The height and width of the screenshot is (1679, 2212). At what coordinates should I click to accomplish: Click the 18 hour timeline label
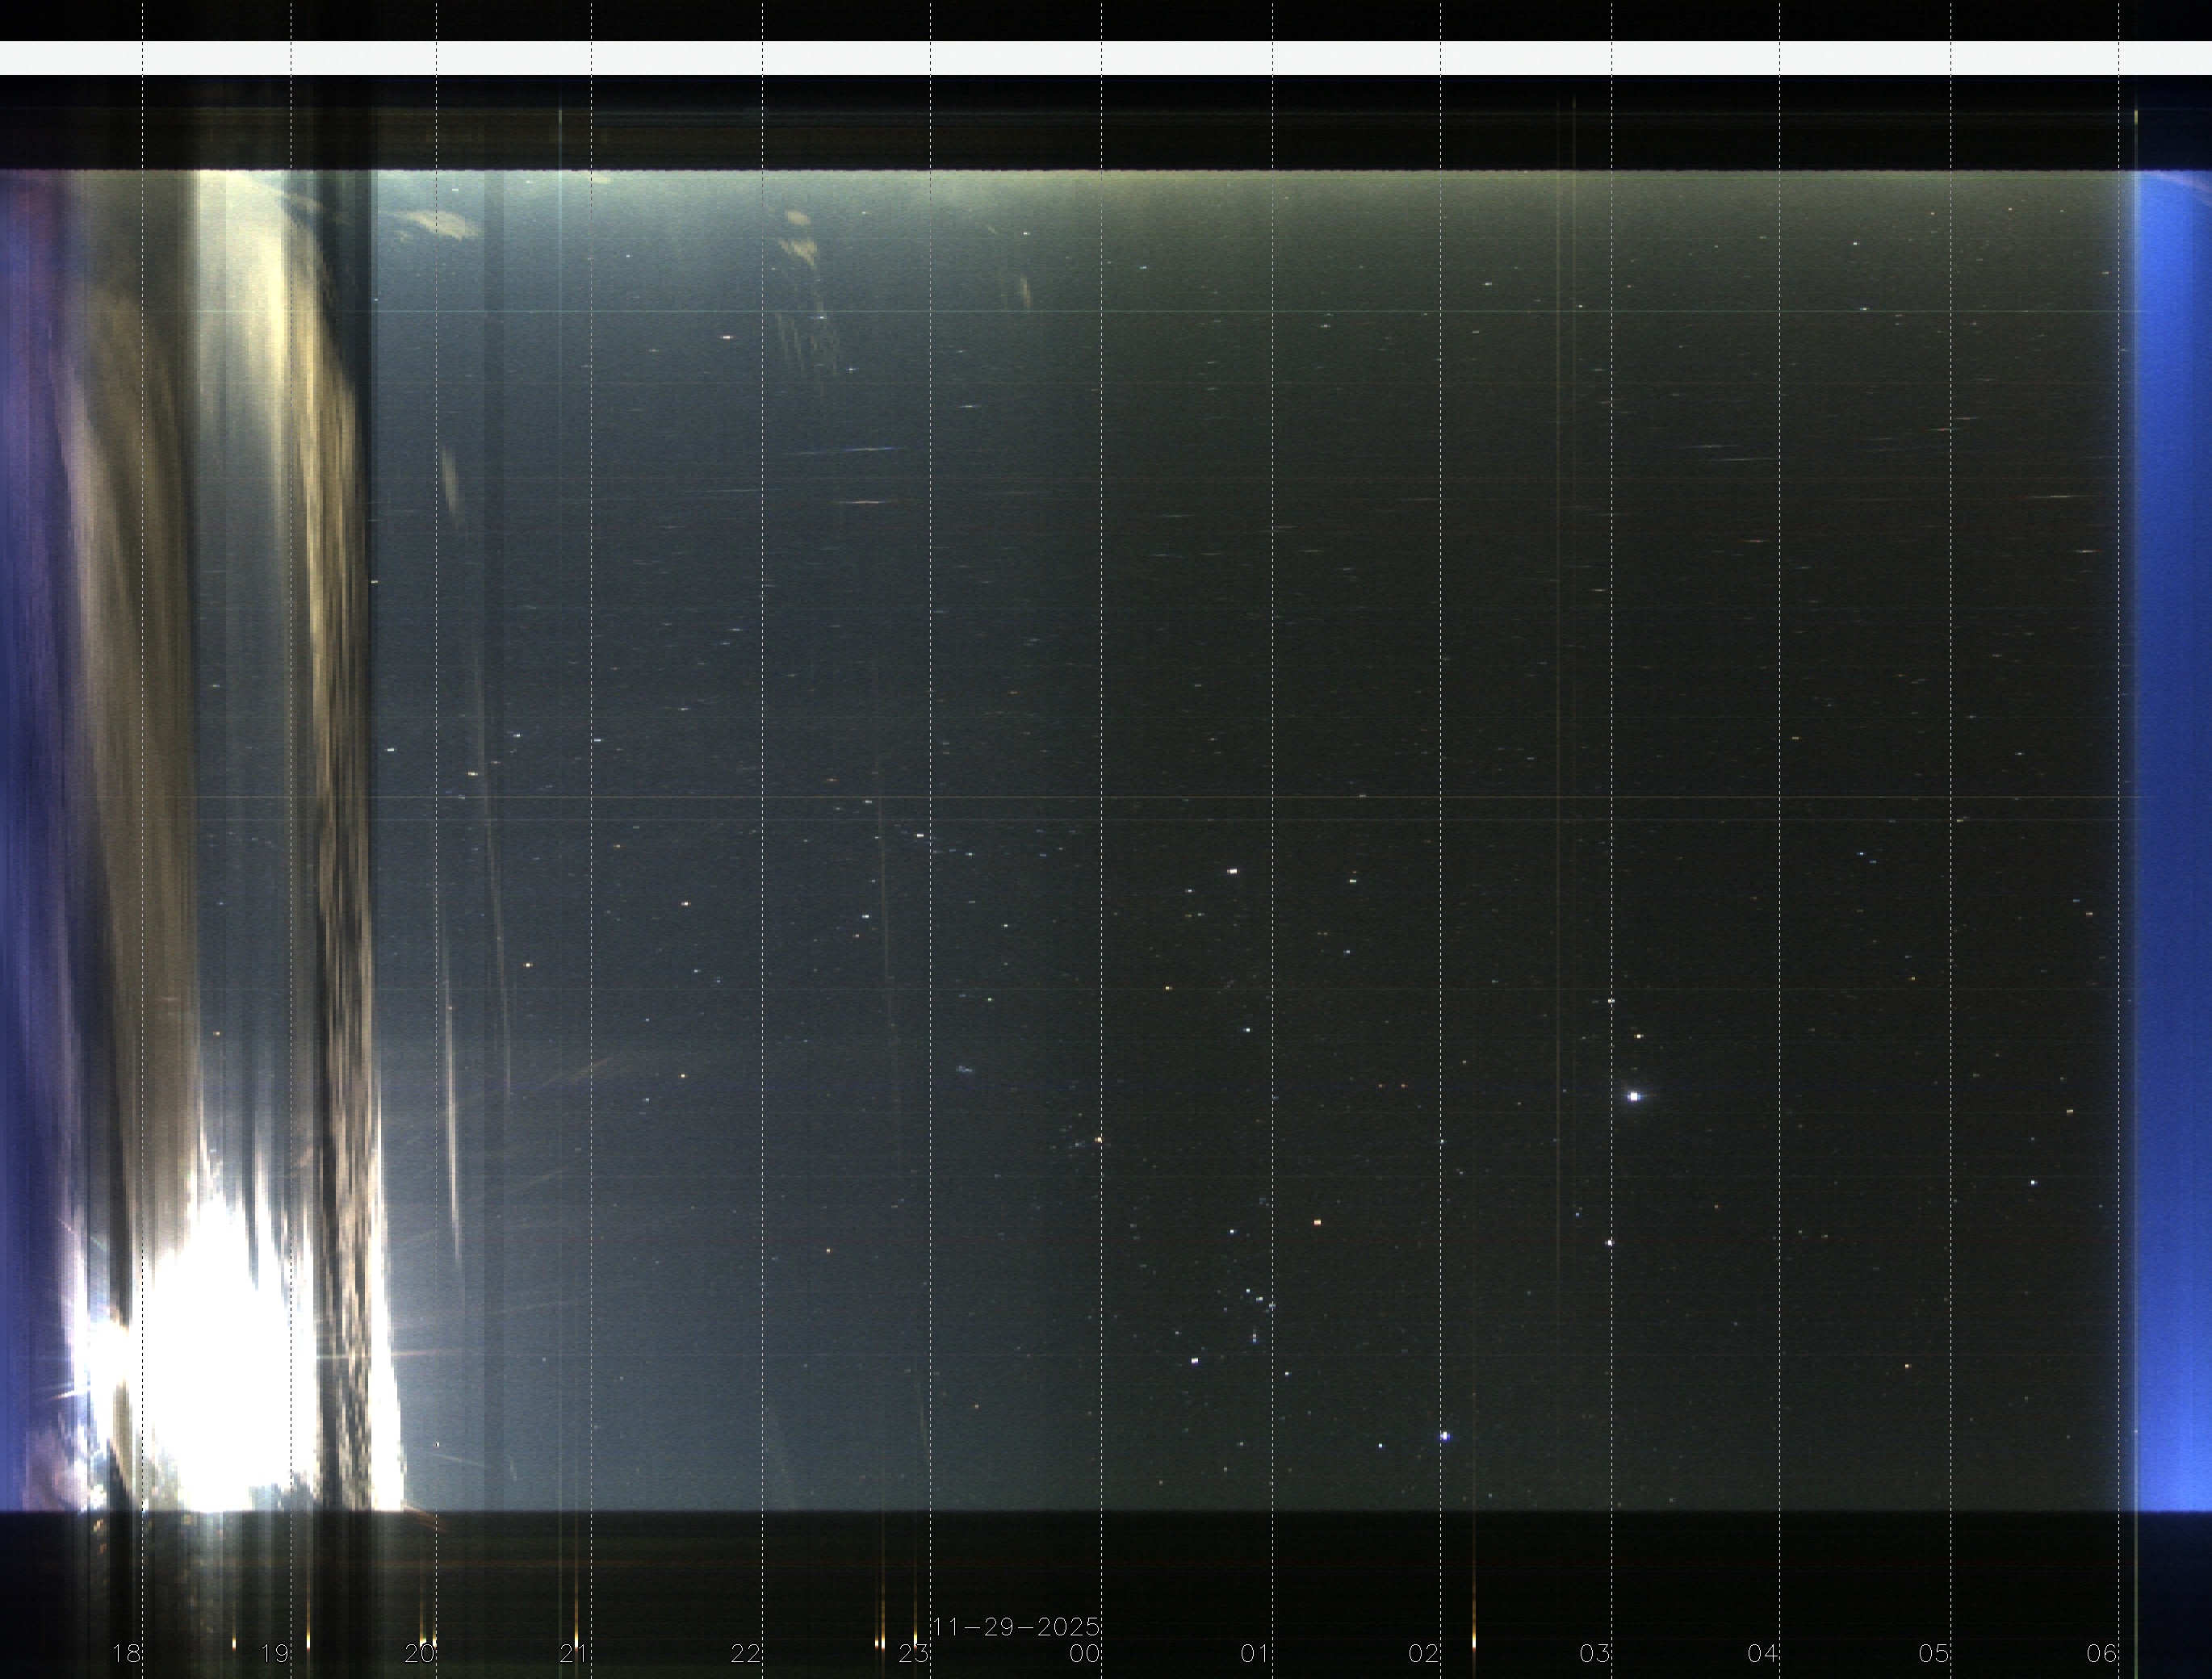[126, 1653]
